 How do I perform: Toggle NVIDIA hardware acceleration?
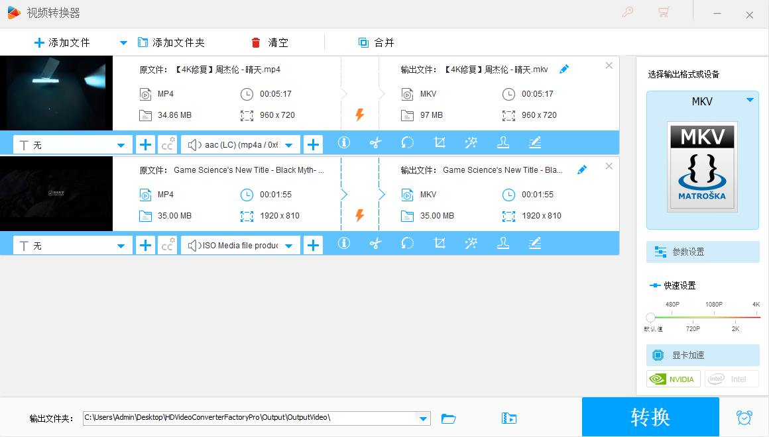click(674, 379)
